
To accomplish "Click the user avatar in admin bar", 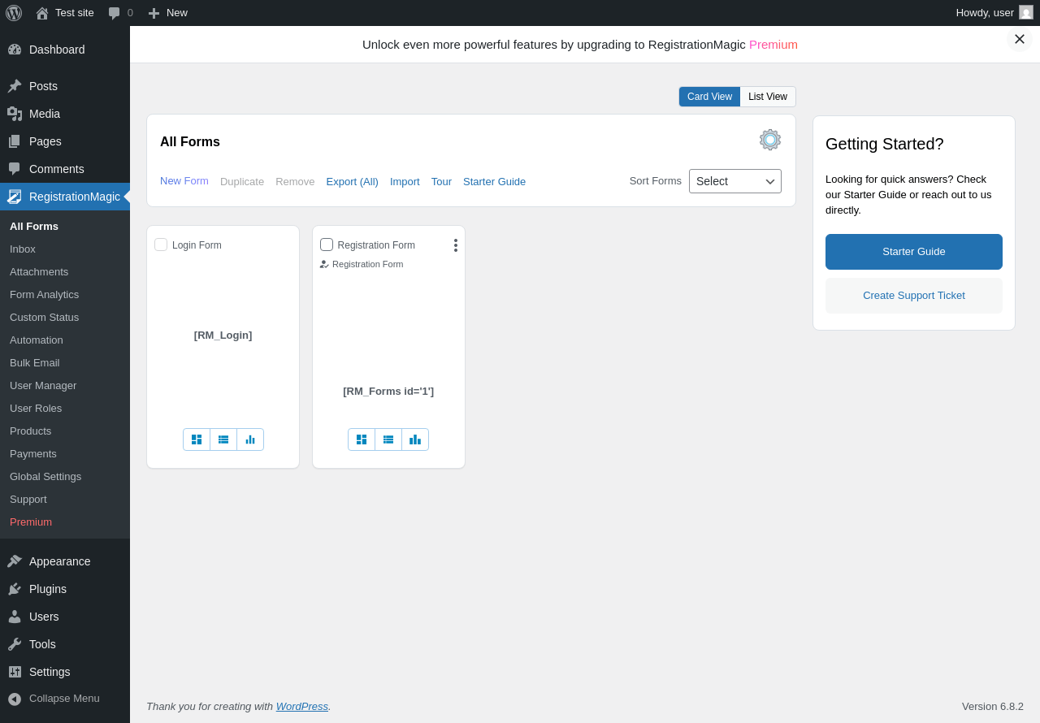I will pyautogui.click(x=1026, y=12).
